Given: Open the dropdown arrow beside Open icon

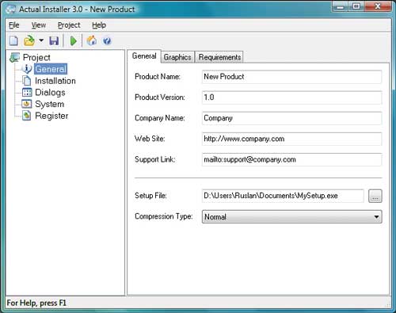Looking at the screenshot, I should tap(41, 40).
